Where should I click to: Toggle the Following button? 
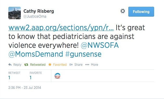point(141,12)
